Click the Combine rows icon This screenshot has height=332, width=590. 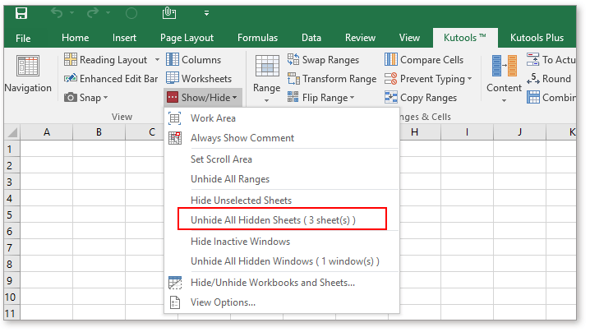pos(532,98)
